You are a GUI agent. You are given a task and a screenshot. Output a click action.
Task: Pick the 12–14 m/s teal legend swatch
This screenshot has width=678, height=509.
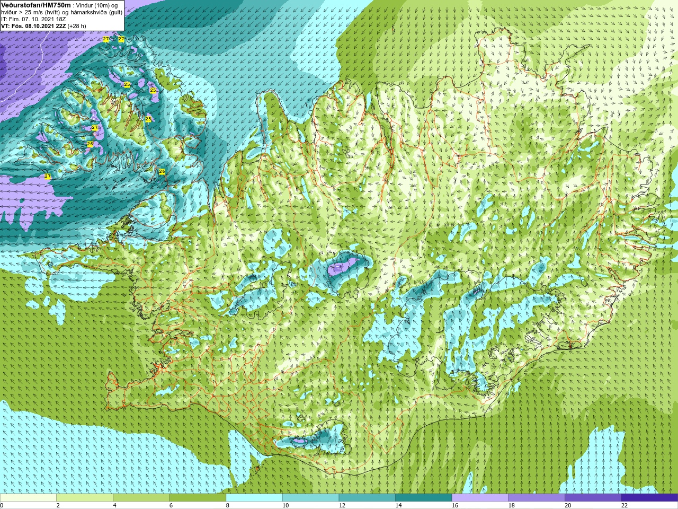pos(367,498)
